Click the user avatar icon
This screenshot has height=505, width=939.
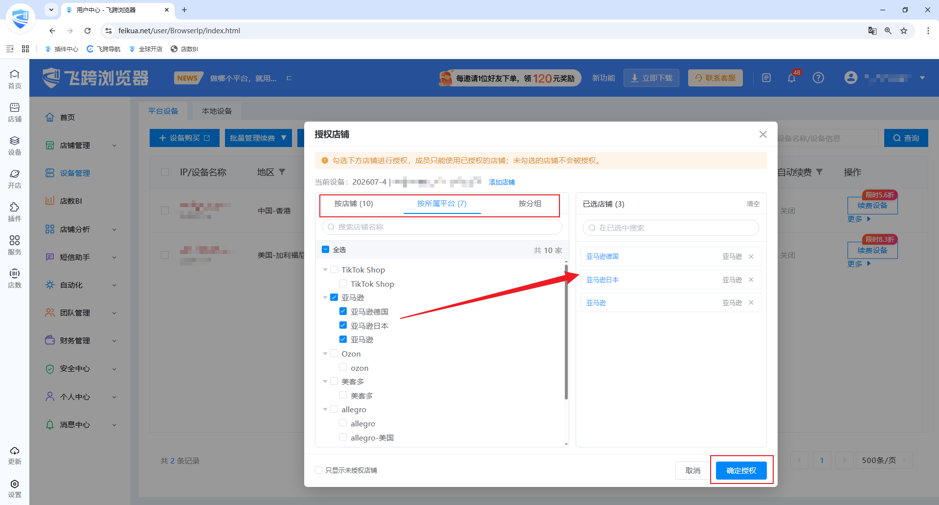[x=851, y=78]
